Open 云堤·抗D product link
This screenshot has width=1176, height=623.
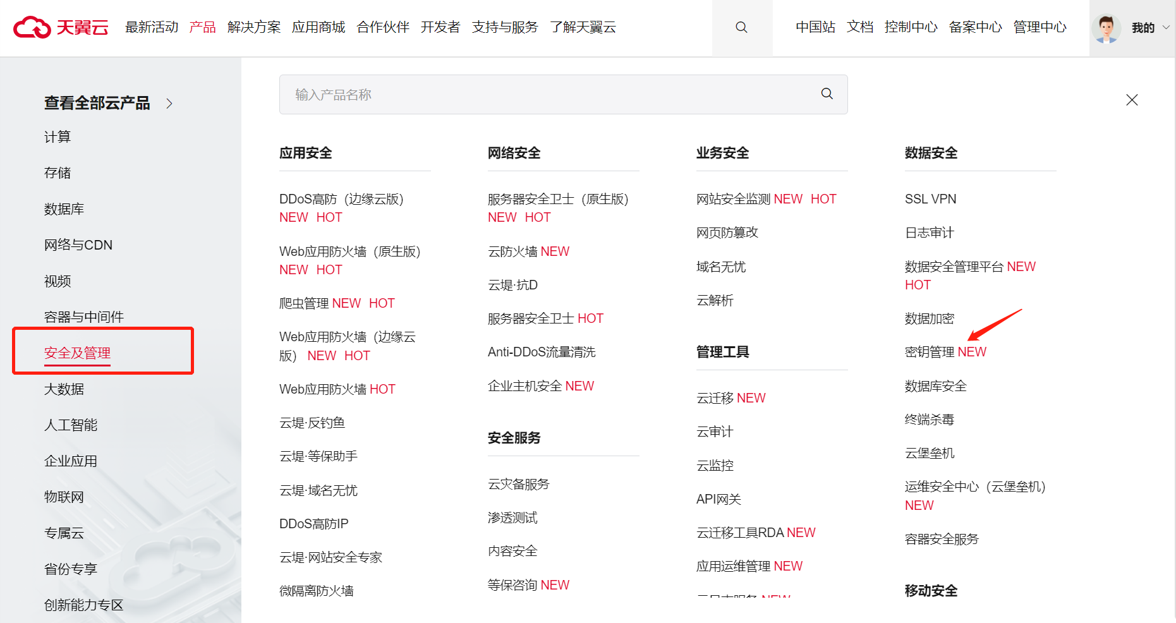point(512,285)
